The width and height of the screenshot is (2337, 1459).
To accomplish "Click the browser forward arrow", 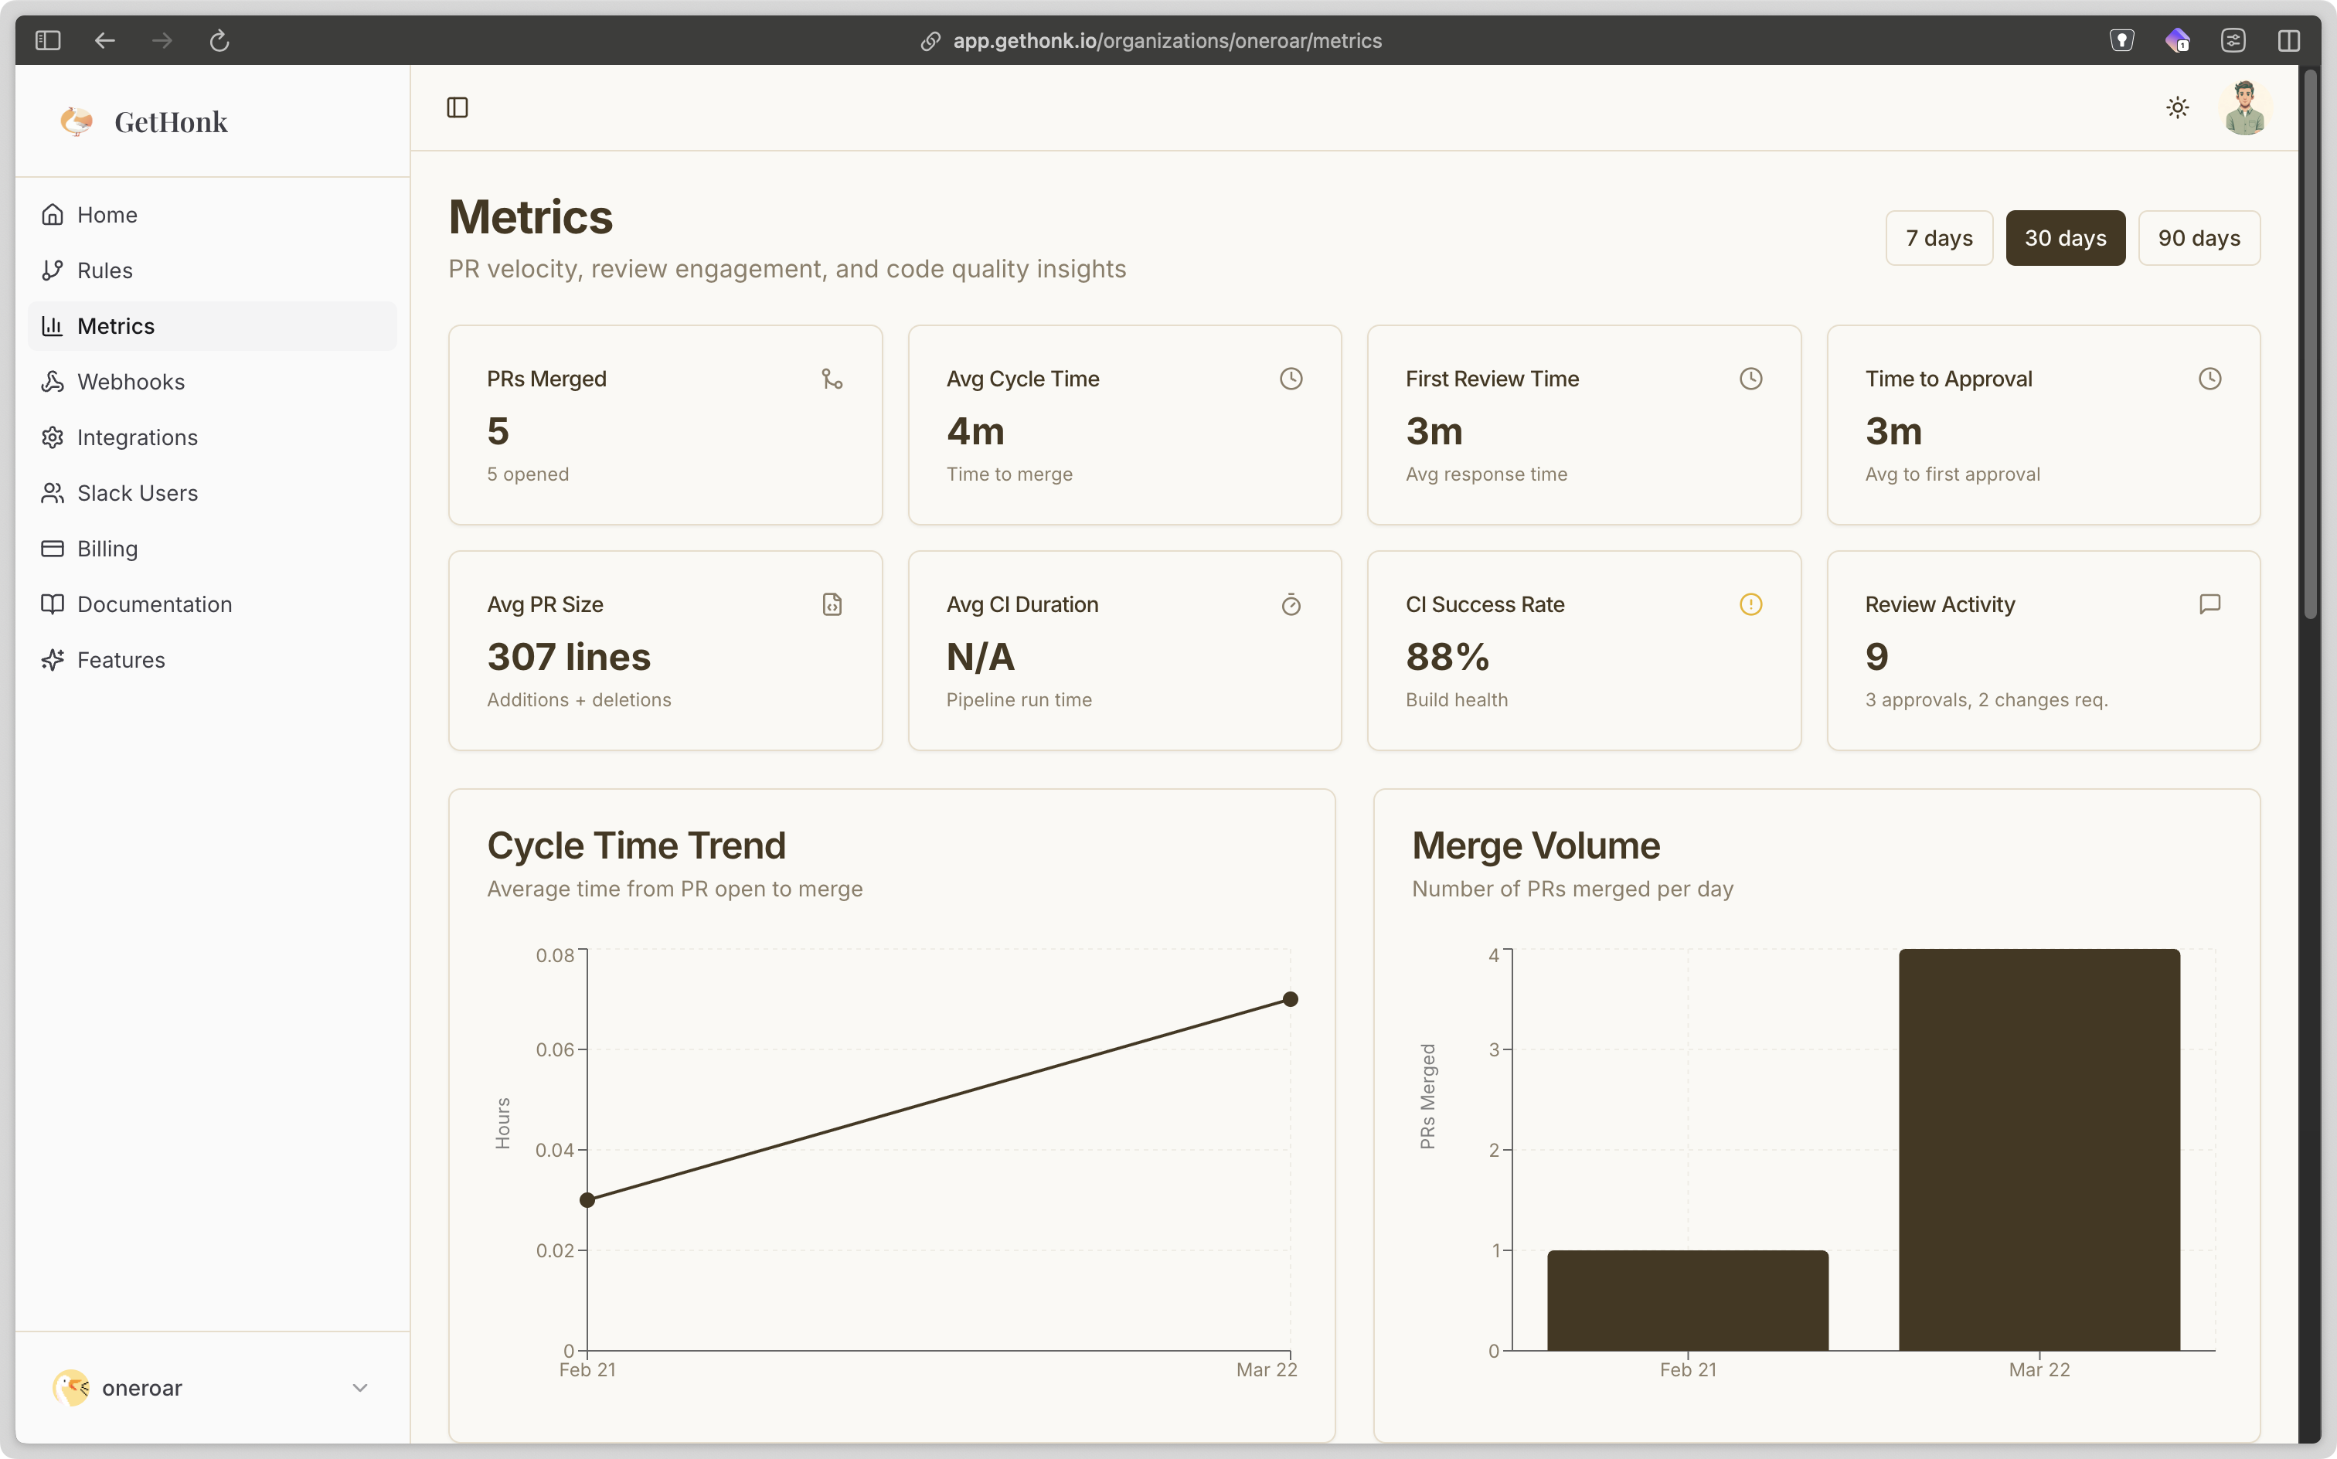I will coord(162,40).
